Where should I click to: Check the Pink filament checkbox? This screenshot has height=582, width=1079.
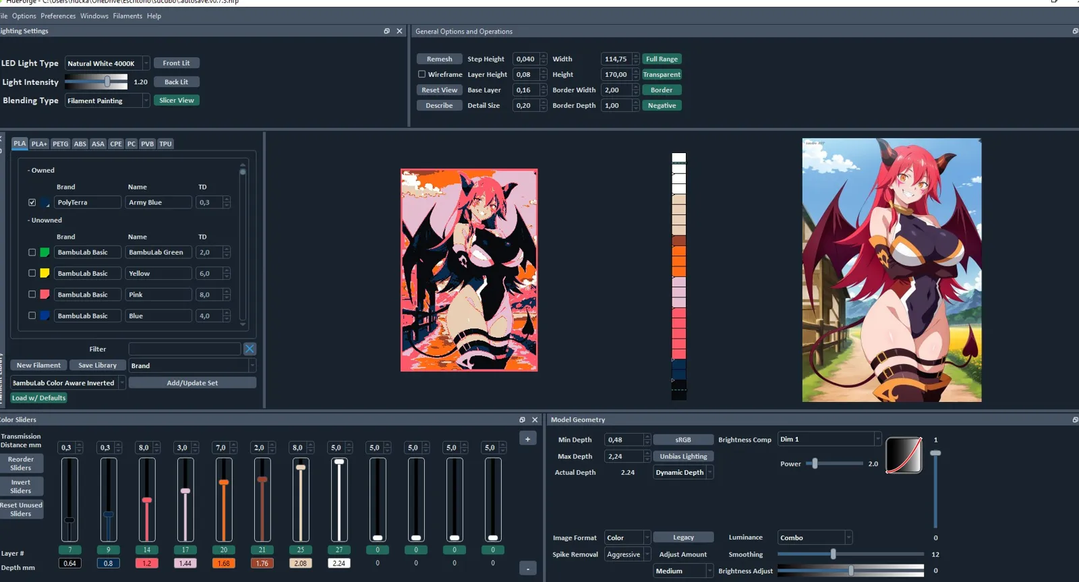(32, 294)
